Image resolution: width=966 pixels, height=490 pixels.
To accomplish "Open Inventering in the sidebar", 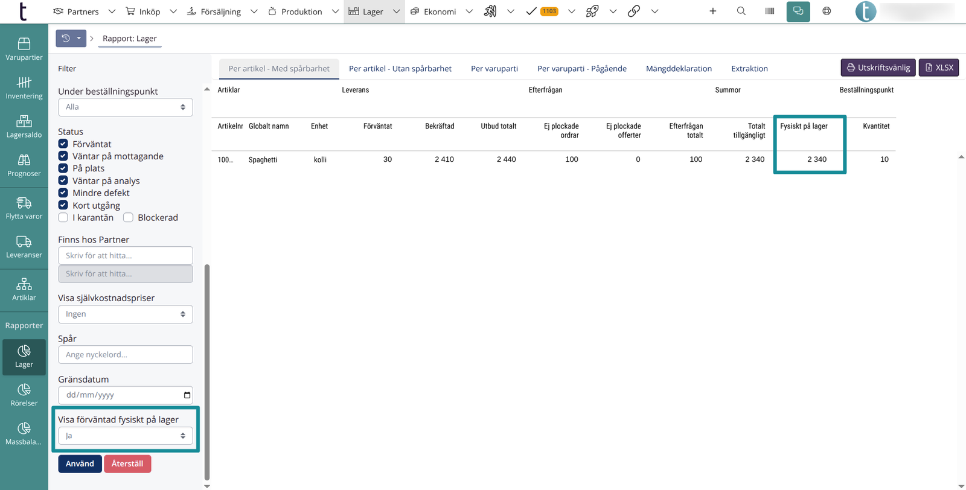I will tap(24, 88).
